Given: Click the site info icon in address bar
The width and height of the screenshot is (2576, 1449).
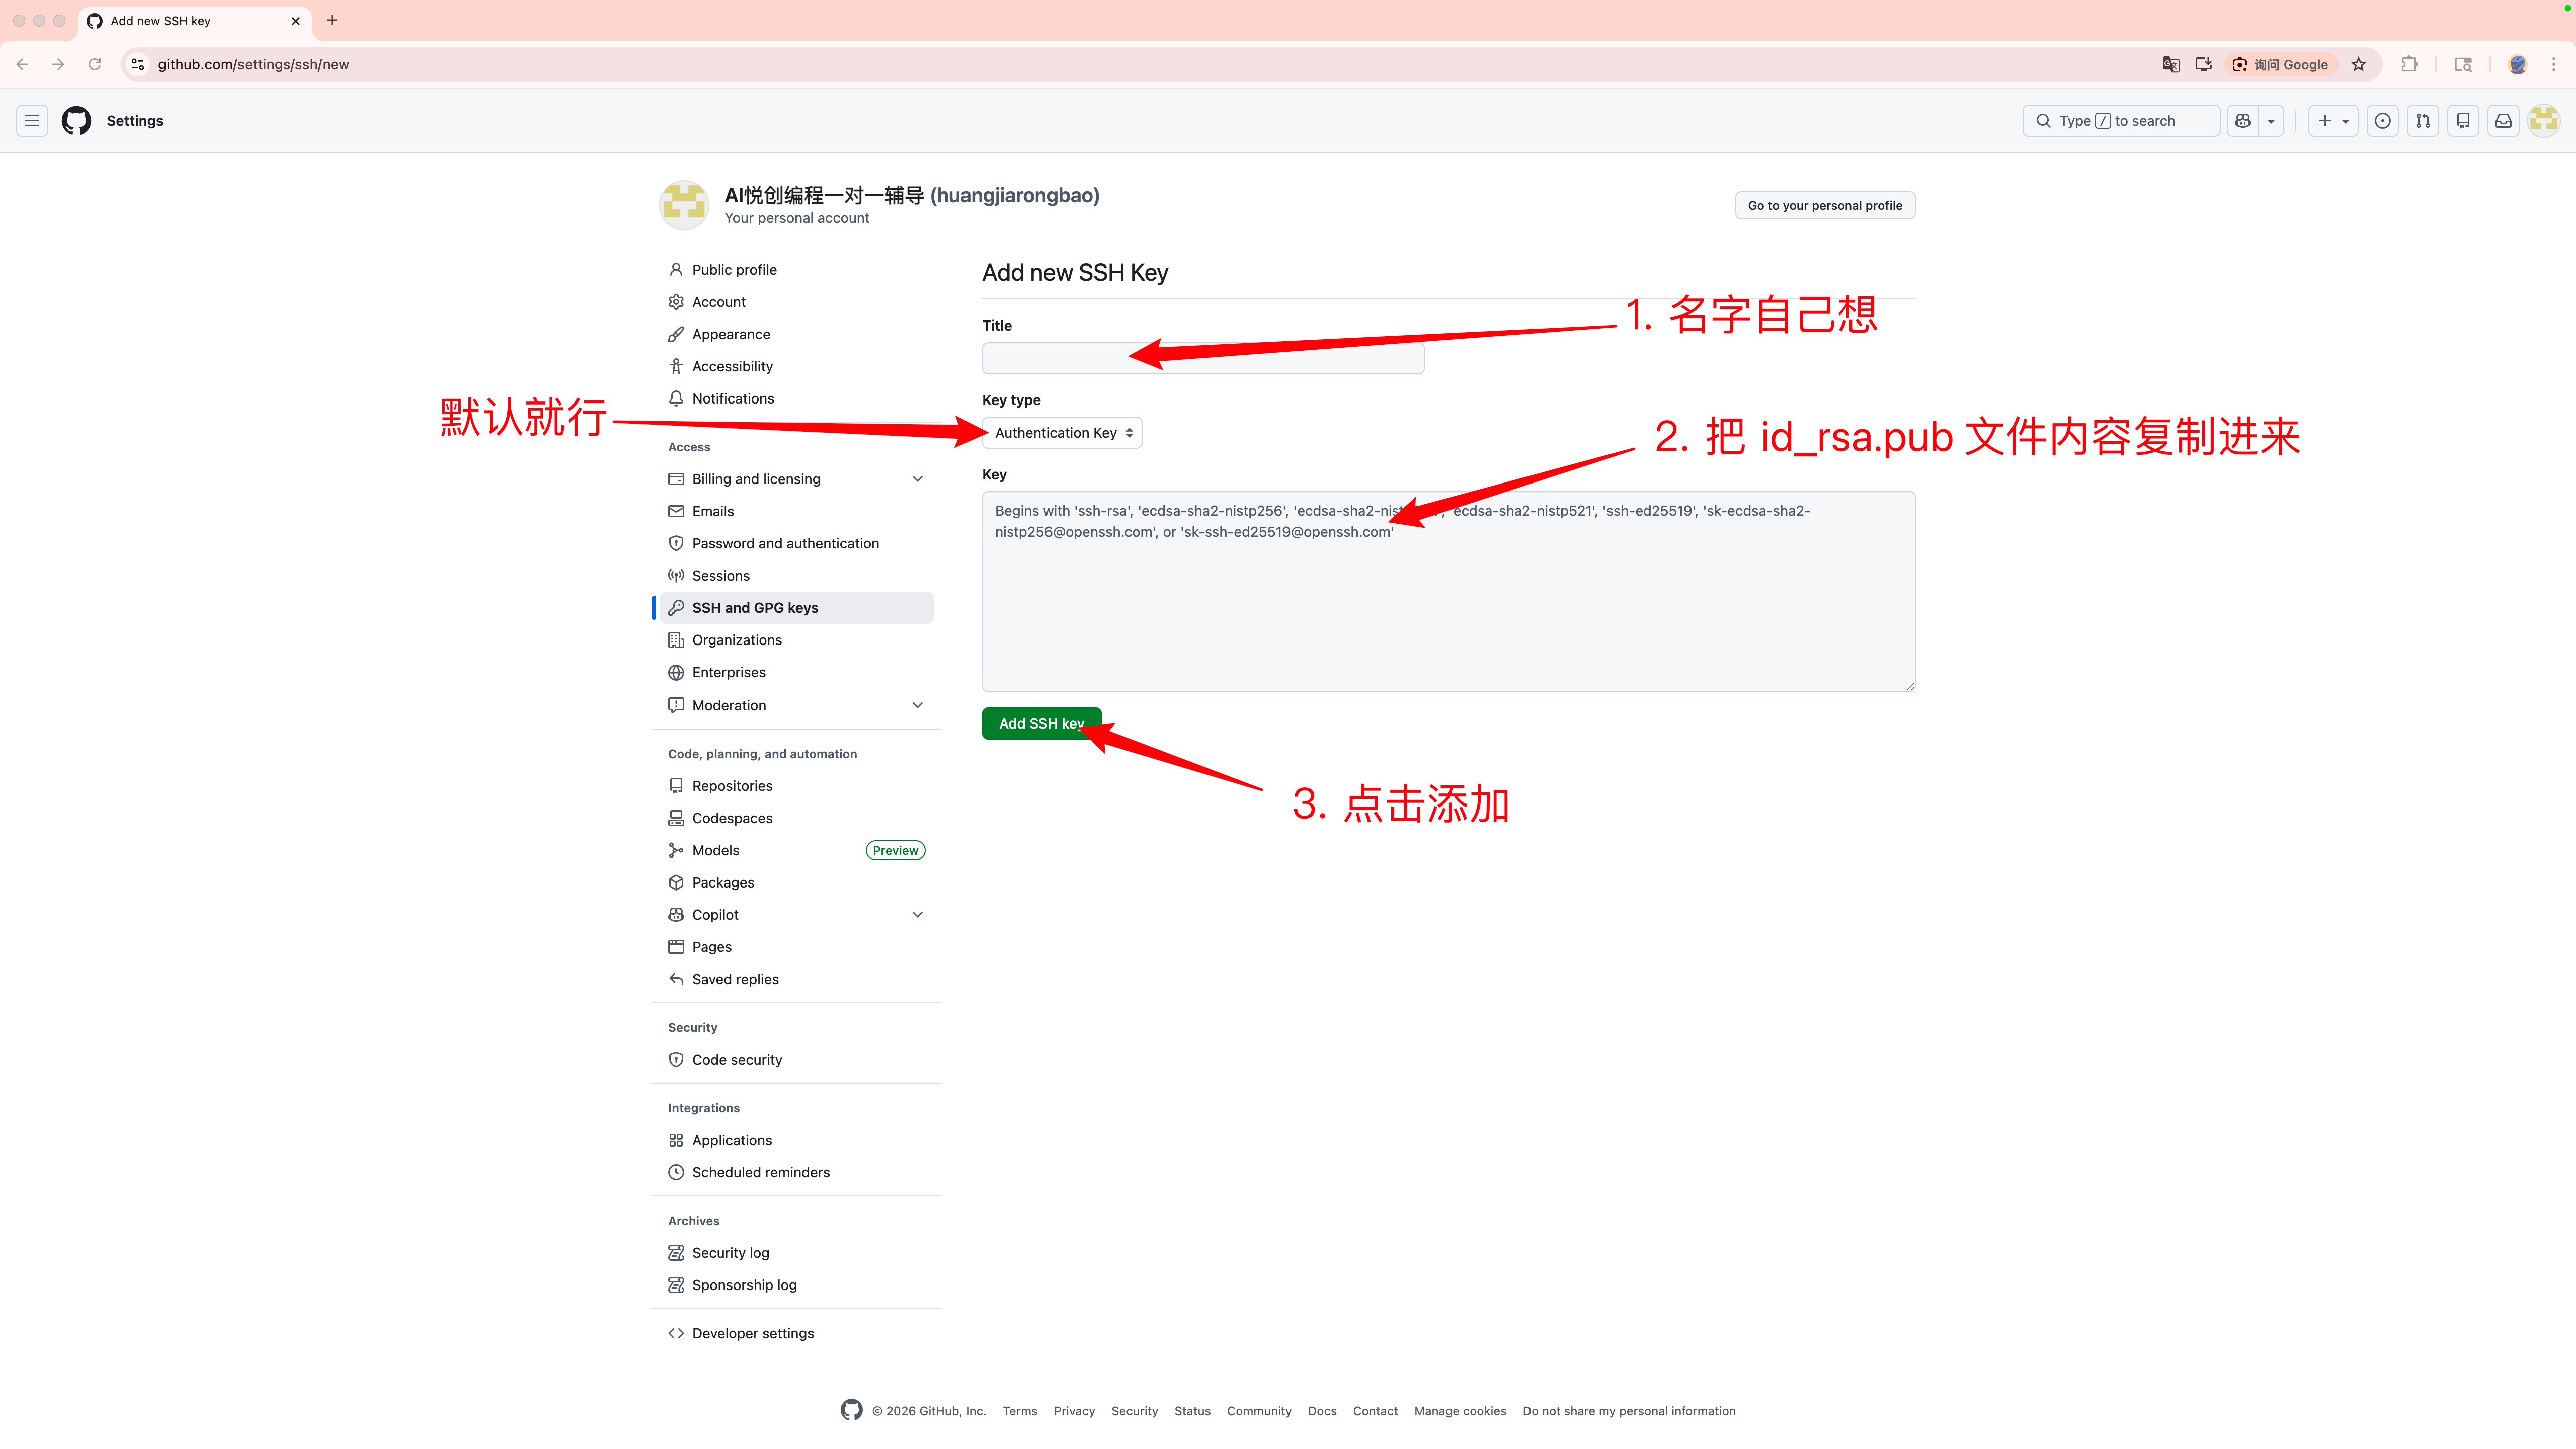Looking at the screenshot, I should (x=138, y=64).
